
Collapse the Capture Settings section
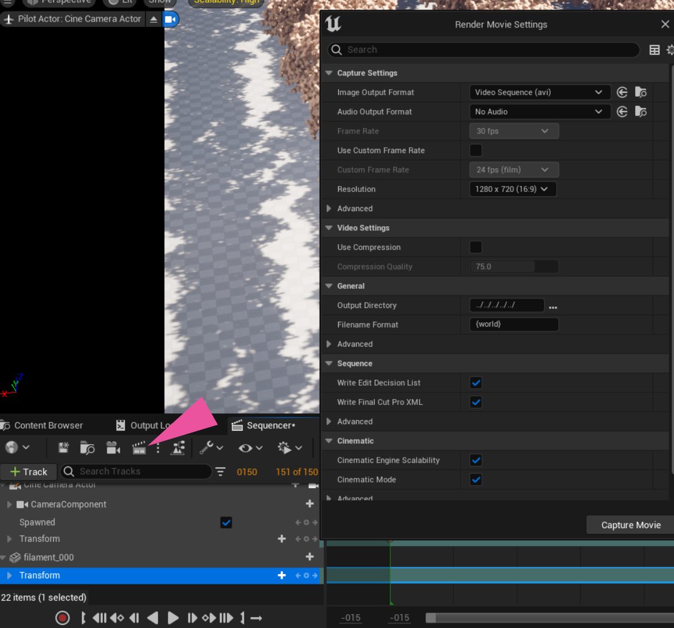(329, 73)
